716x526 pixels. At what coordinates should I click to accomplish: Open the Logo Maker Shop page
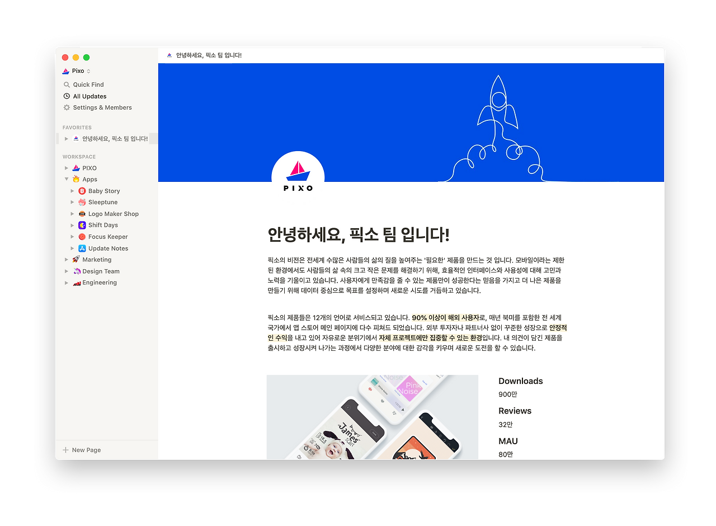114,214
